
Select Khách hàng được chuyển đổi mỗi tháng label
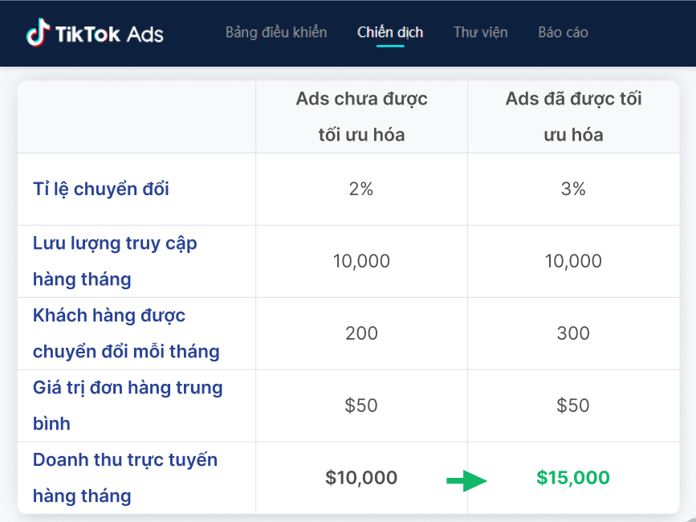[x=126, y=333]
